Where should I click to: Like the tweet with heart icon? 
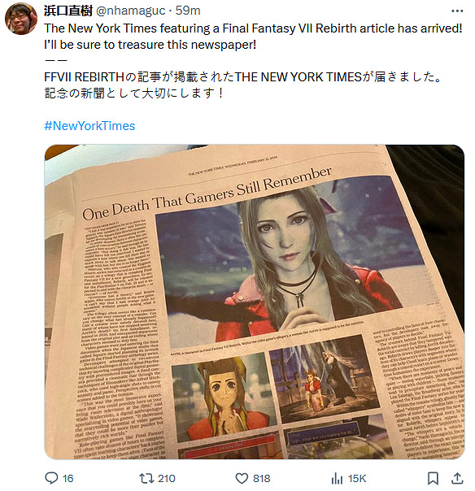point(242,479)
